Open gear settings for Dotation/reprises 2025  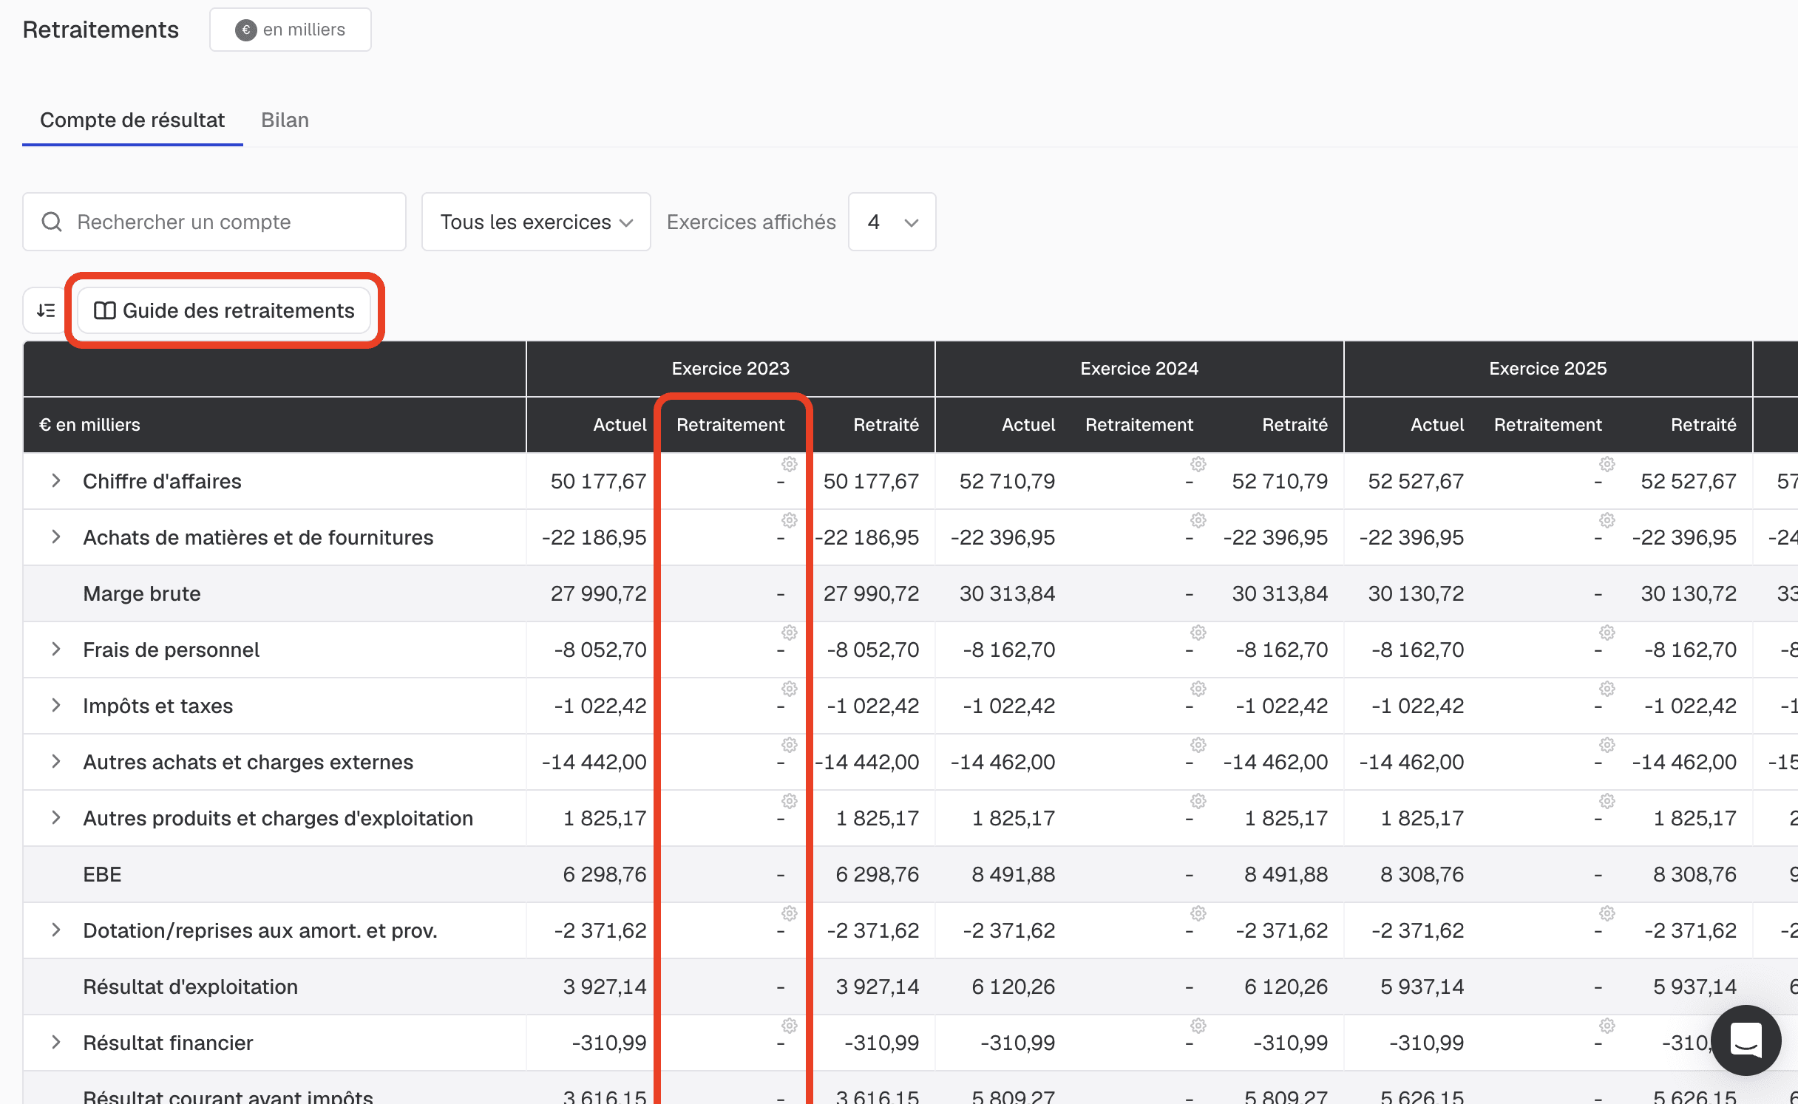tap(1607, 913)
